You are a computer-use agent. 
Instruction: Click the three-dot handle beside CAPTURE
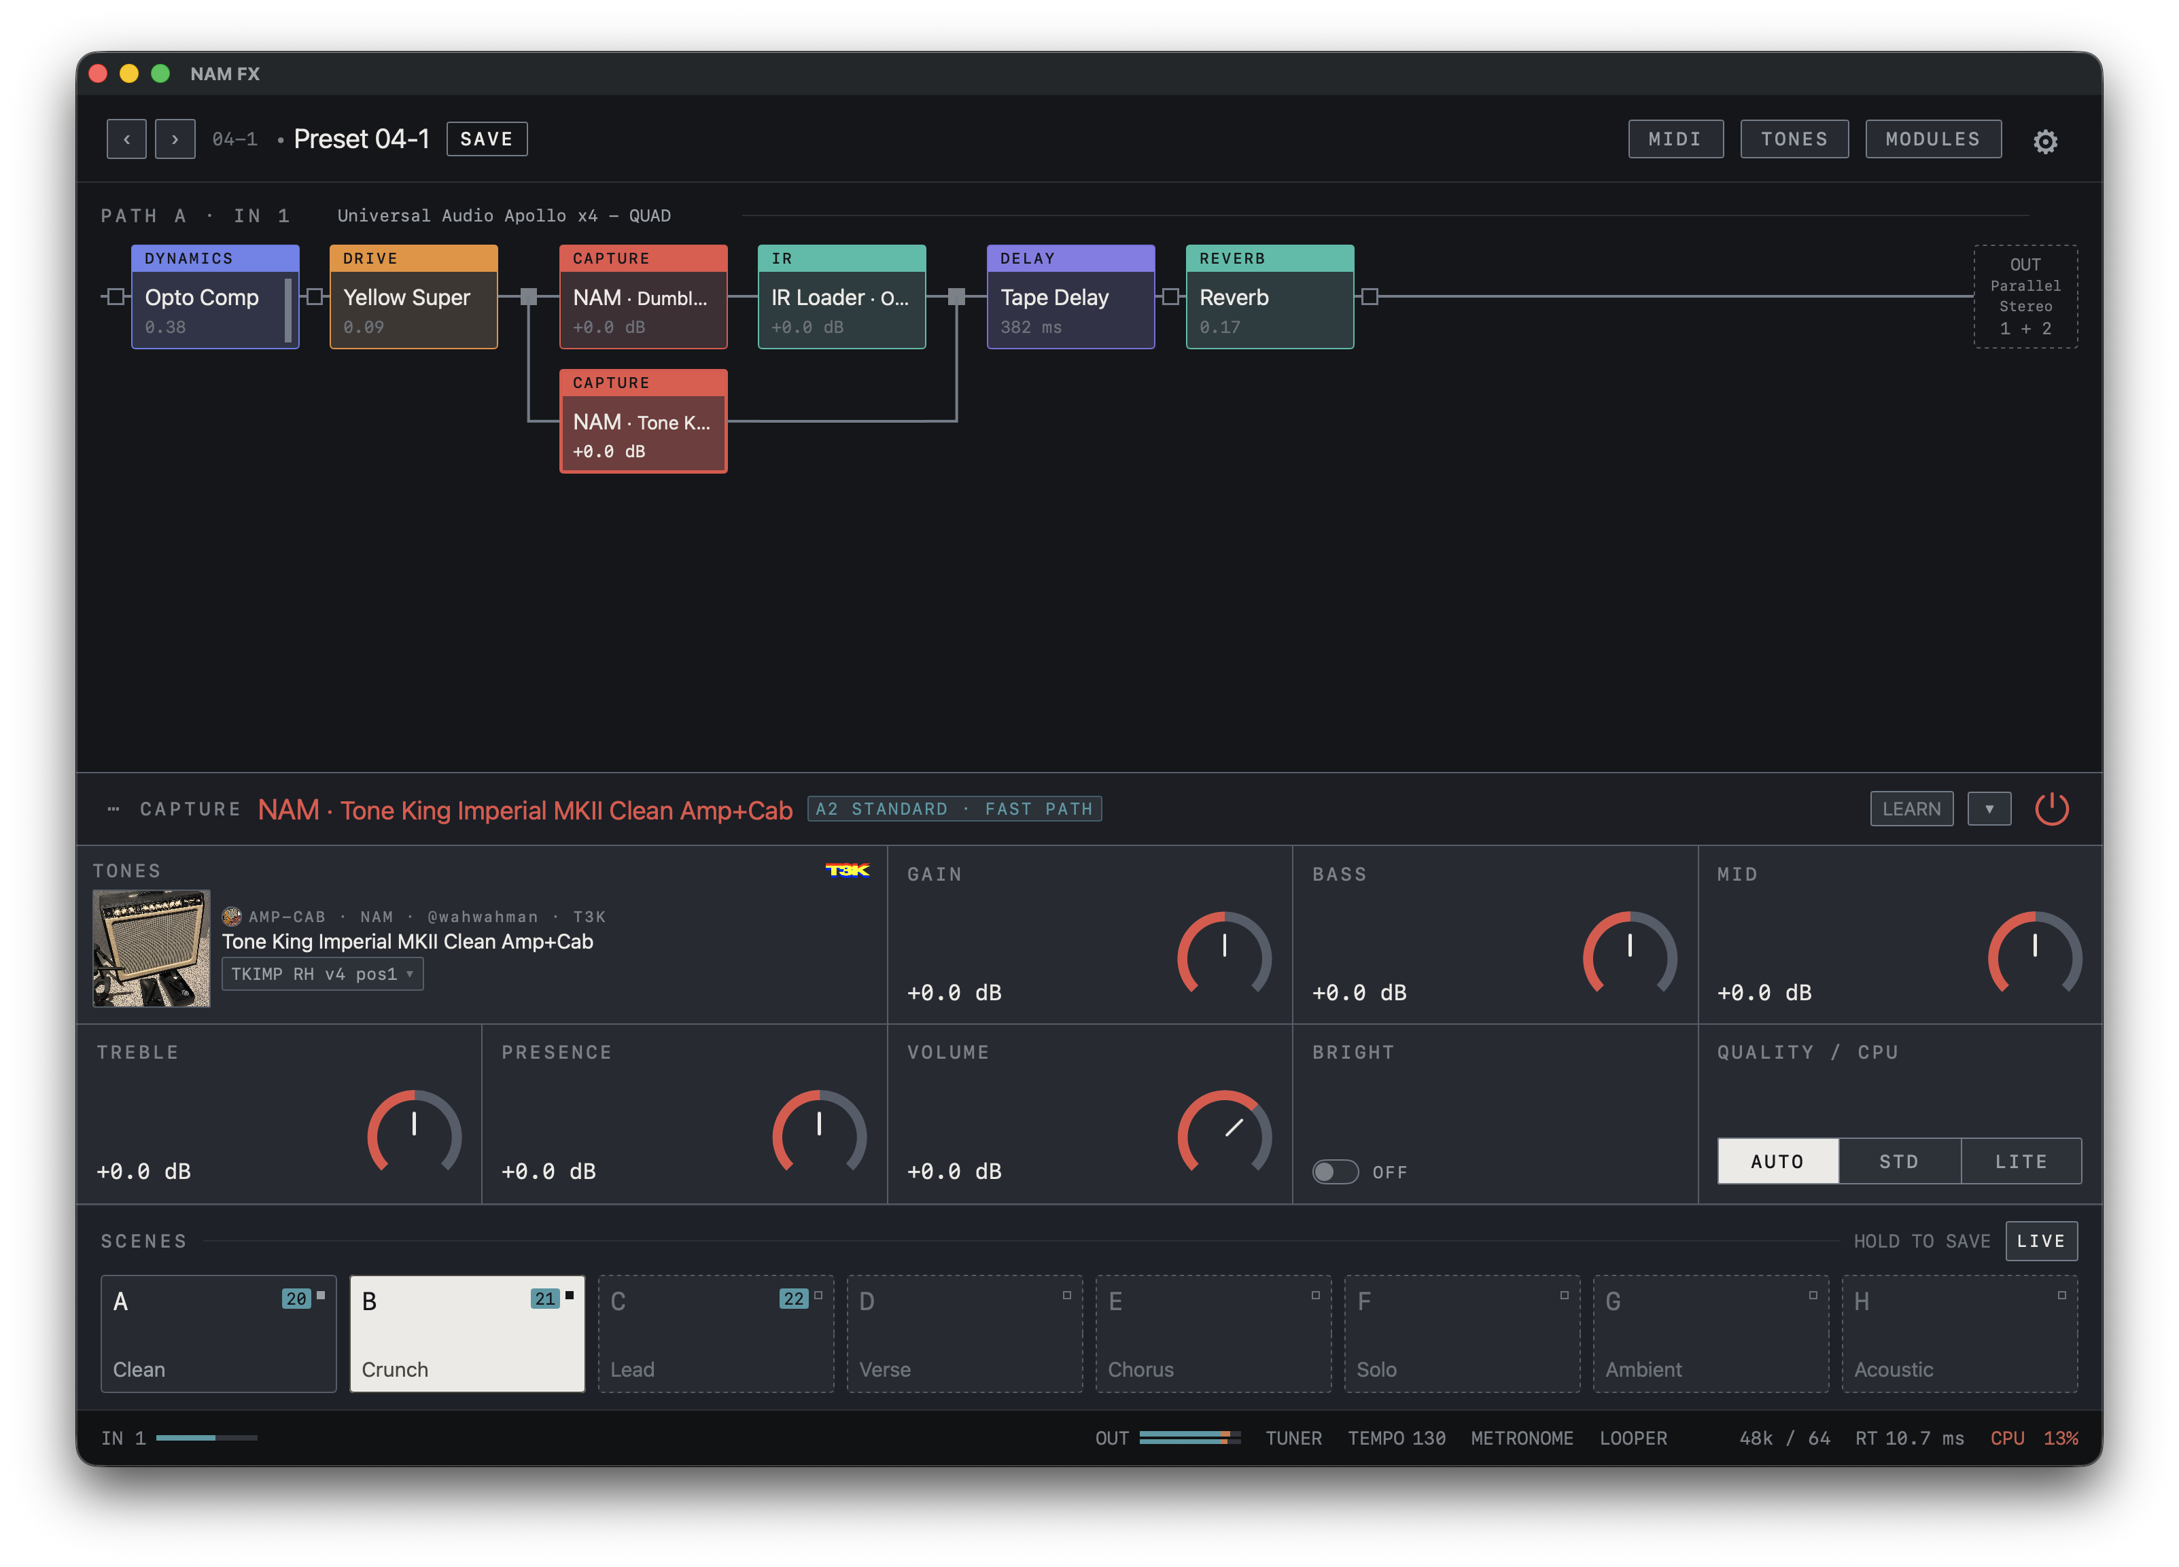(x=114, y=809)
